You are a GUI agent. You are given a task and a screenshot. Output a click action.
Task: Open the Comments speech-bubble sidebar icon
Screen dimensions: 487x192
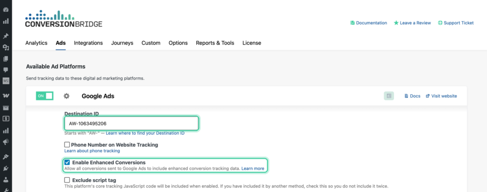[6, 70]
